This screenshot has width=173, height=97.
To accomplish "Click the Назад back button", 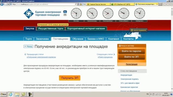I will tap(28, 47).
